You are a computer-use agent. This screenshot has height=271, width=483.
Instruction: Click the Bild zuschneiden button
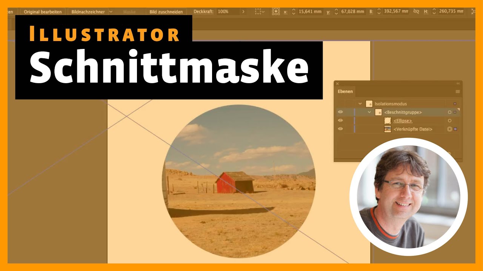[166, 12]
